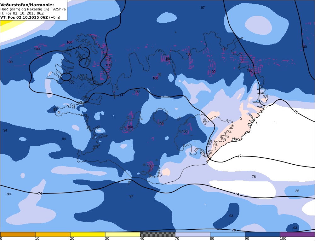Select the orange 10–20 legend color block
Screen dimensions: 315x241
[53, 234]
